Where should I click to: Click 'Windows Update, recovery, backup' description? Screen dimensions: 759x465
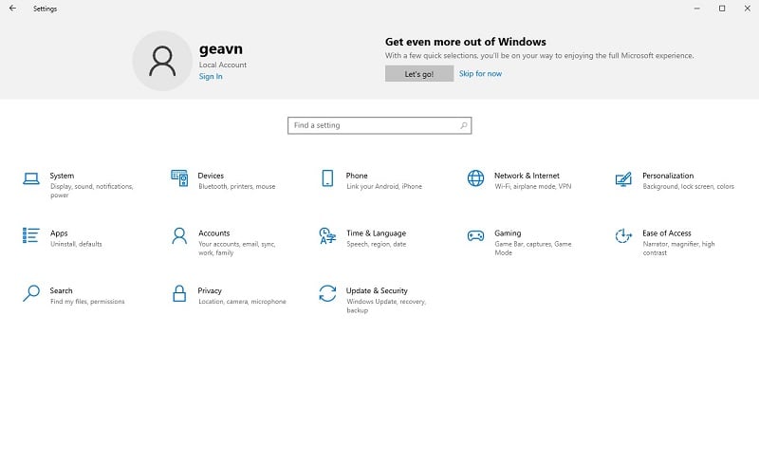(x=386, y=306)
